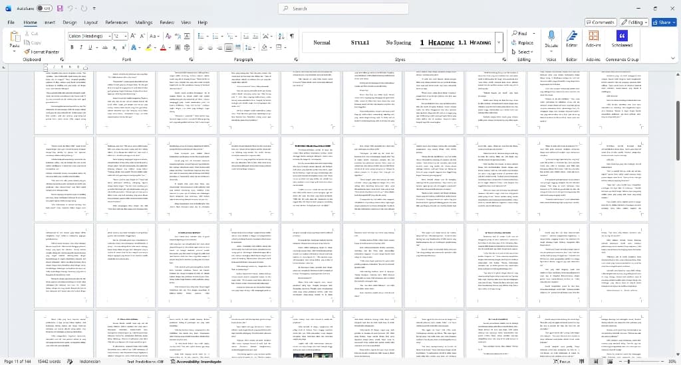The width and height of the screenshot is (681, 365).
Task: Click the Redo icon in the title bar
Action: (x=84, y=8)
